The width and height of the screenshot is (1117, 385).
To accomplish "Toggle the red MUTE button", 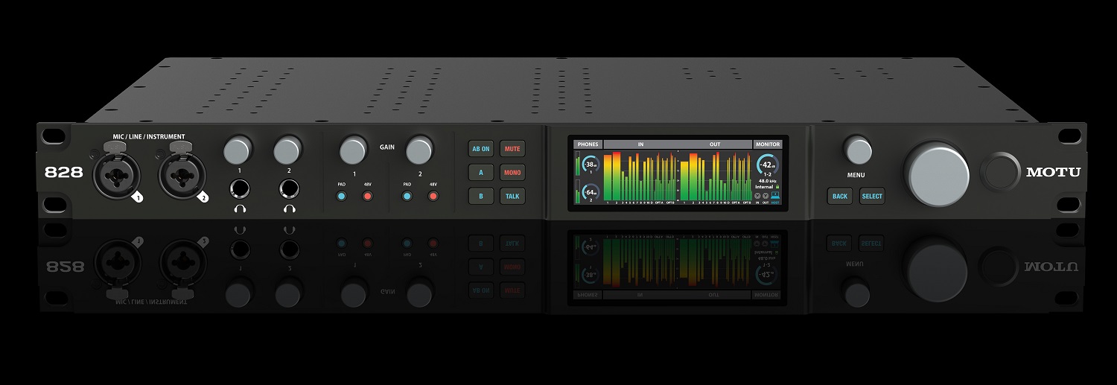I will coord(512,149).
